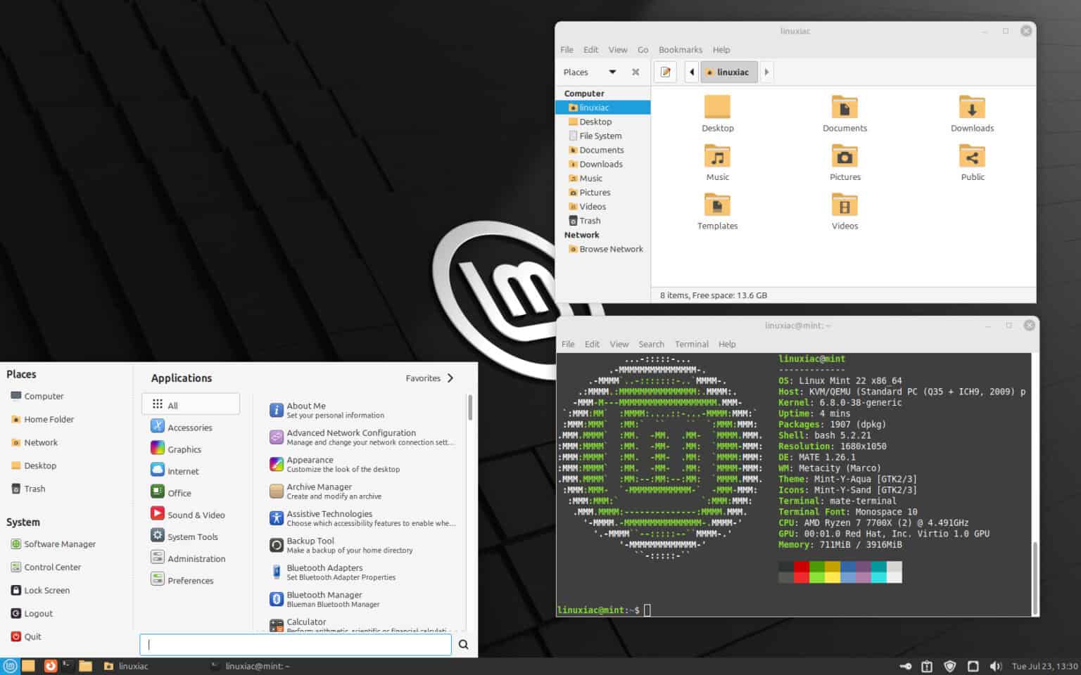Click the application search input field

click(296, 645)
